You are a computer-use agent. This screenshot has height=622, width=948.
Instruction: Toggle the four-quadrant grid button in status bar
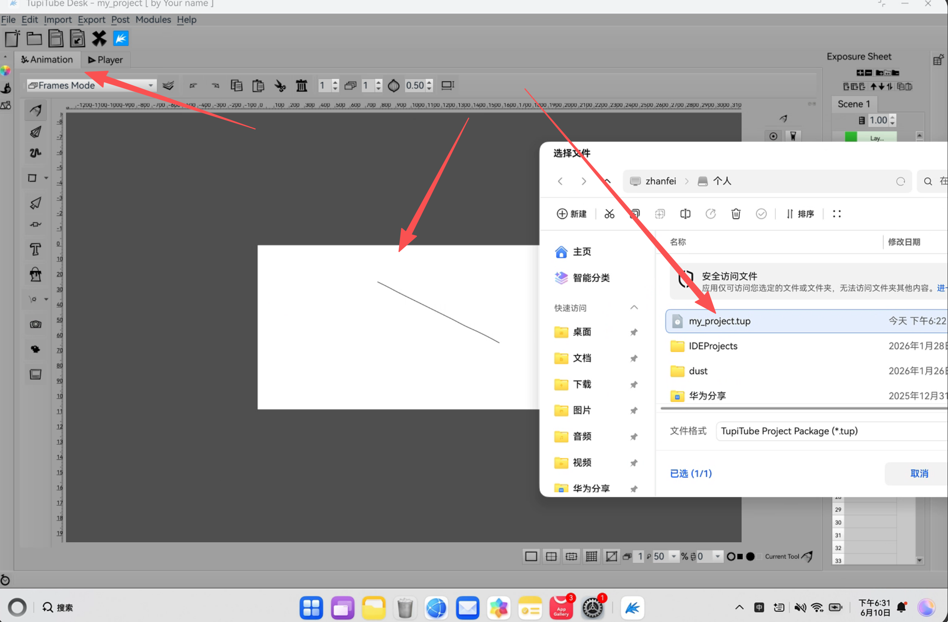click(551, 557)
